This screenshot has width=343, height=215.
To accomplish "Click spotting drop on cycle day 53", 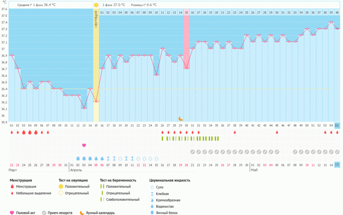I will click(325, 132).
